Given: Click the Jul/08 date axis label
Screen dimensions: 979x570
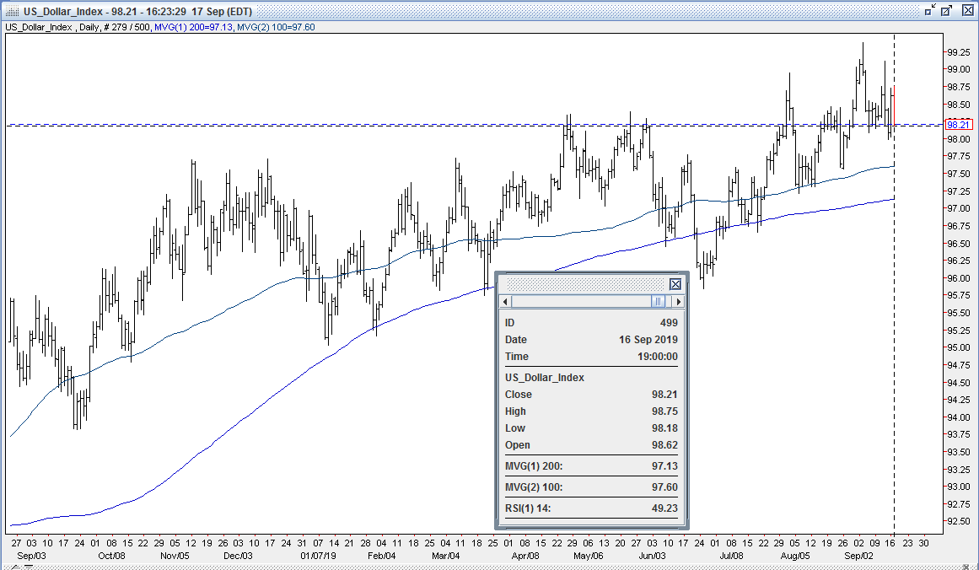Looking at the screenshot, I should [x=731, y=556].
